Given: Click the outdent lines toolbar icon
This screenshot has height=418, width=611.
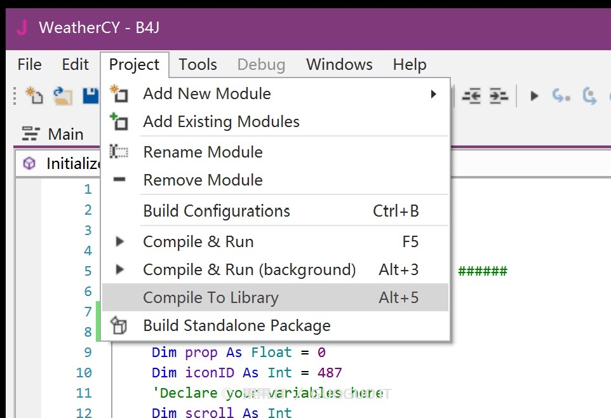Looking at the screenshot, I should click(471, 96).
